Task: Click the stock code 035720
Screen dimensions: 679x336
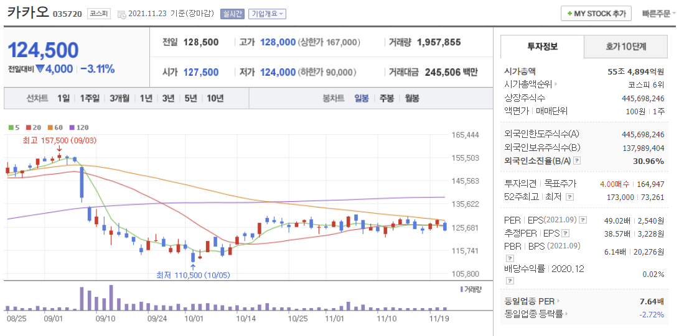Action: tap(67, 14)
